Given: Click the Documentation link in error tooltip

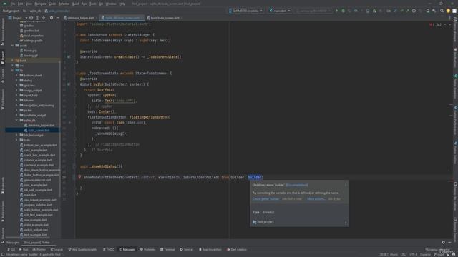Looking at the screenshot, I should (297, 185).
